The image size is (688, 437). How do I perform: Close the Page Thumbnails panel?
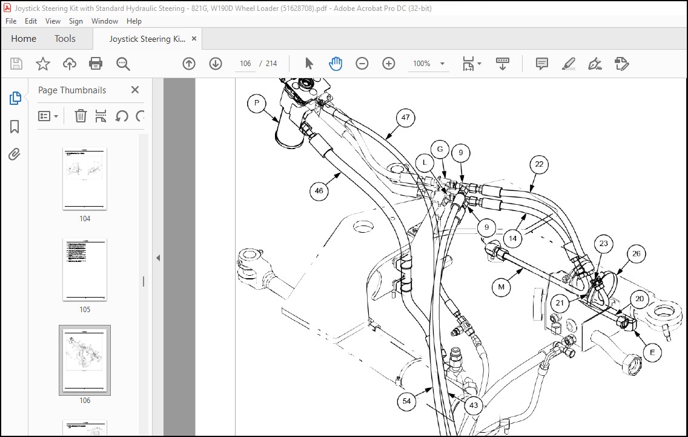134,90
